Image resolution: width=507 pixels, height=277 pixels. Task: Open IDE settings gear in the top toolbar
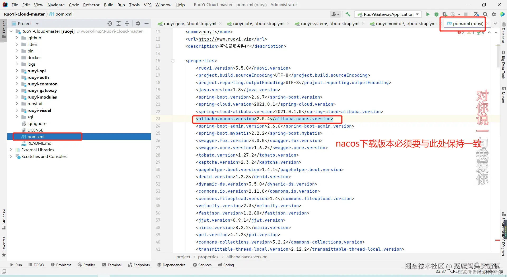pos(494,14)
